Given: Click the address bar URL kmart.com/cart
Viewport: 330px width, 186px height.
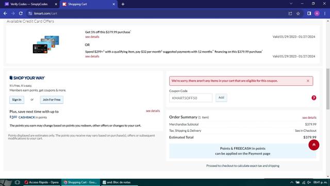Looking at the screenshot, I should pos(46,13).
